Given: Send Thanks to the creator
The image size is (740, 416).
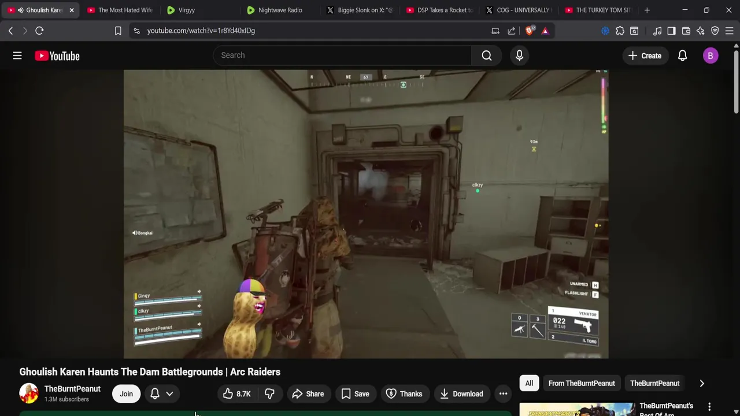Looking at the screenshot, I should pyautogui.click(x=404, y=393).
